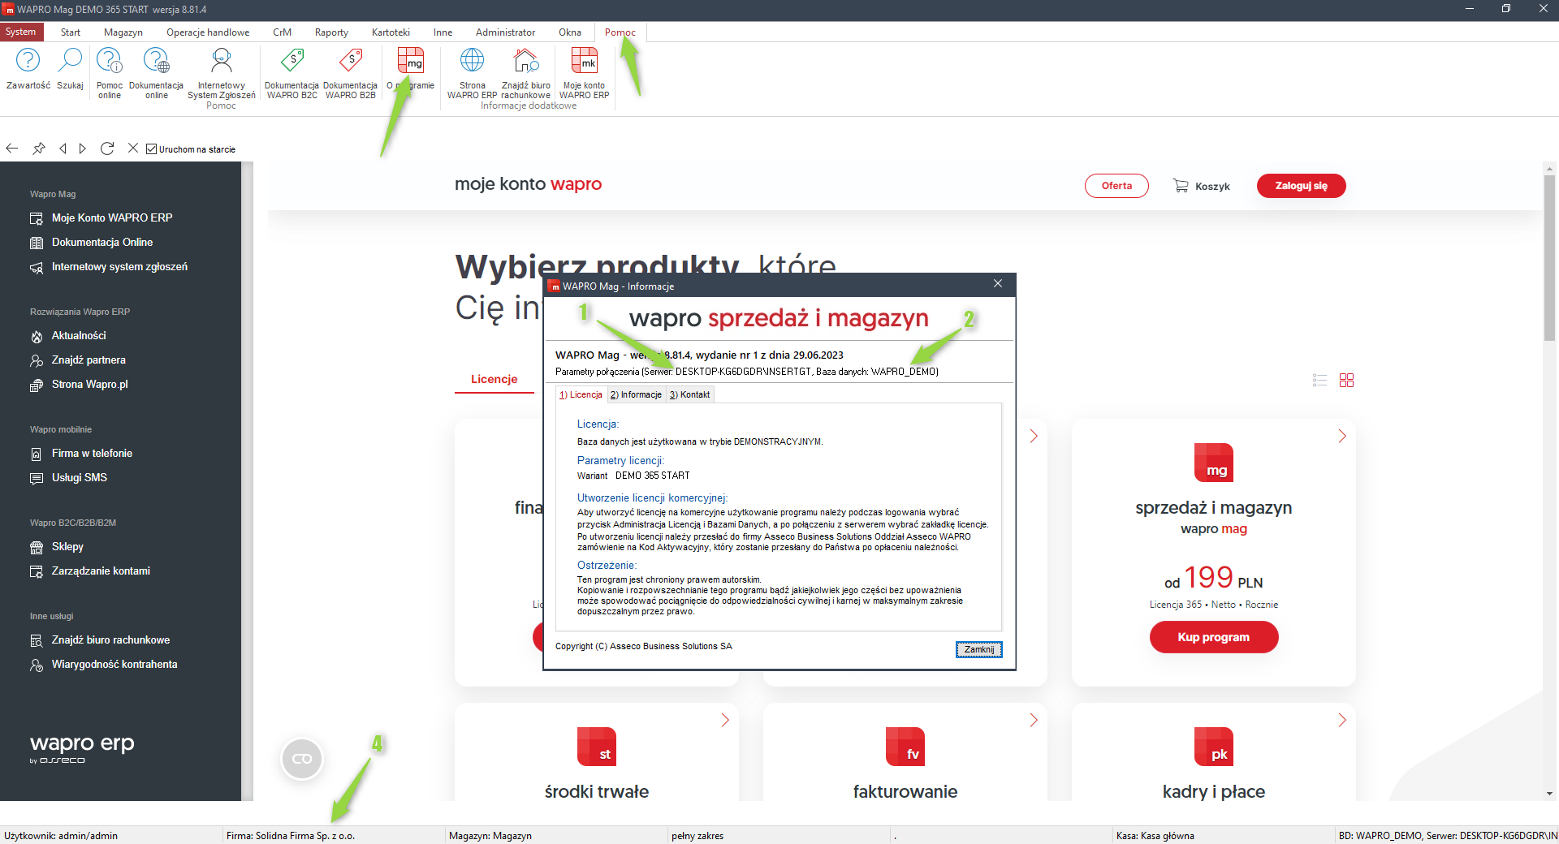This screenshot has width=1559, height=844.
Task: Select the Licencje page tab
Action: click(x=494, y=379)
